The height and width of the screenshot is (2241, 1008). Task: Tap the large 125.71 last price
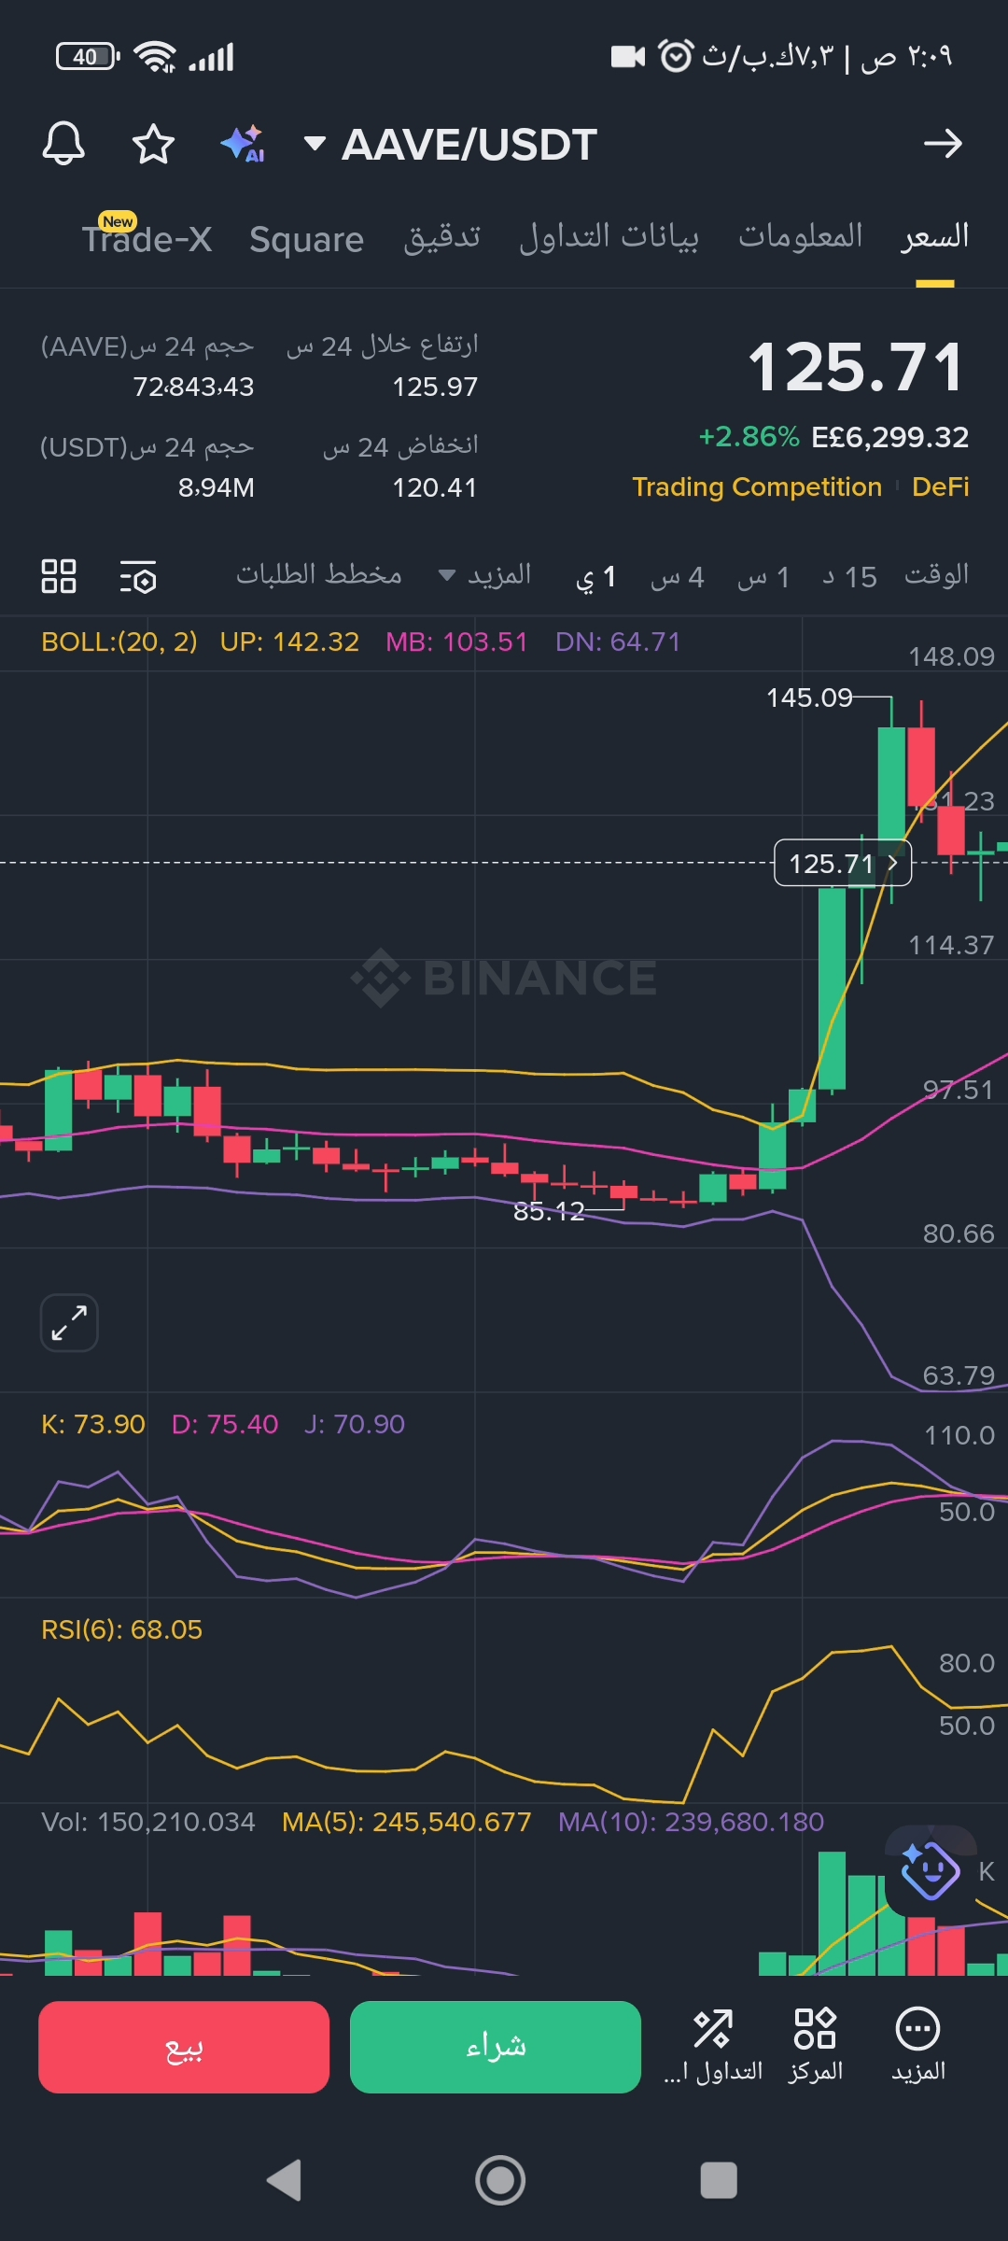click(x=855, y=367)
